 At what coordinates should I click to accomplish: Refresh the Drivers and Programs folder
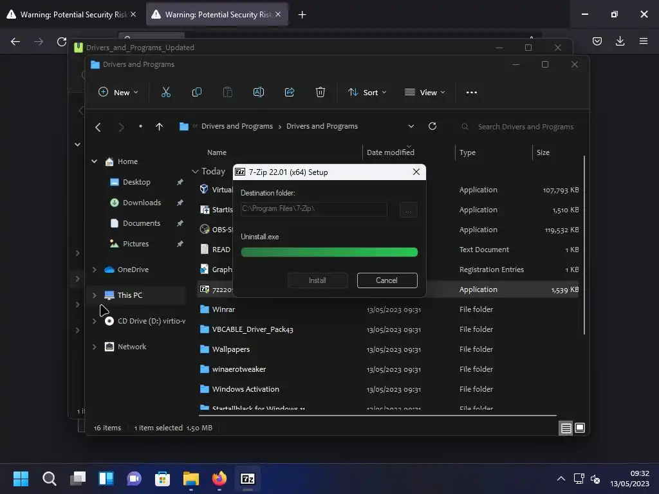[x=432, y=127]
